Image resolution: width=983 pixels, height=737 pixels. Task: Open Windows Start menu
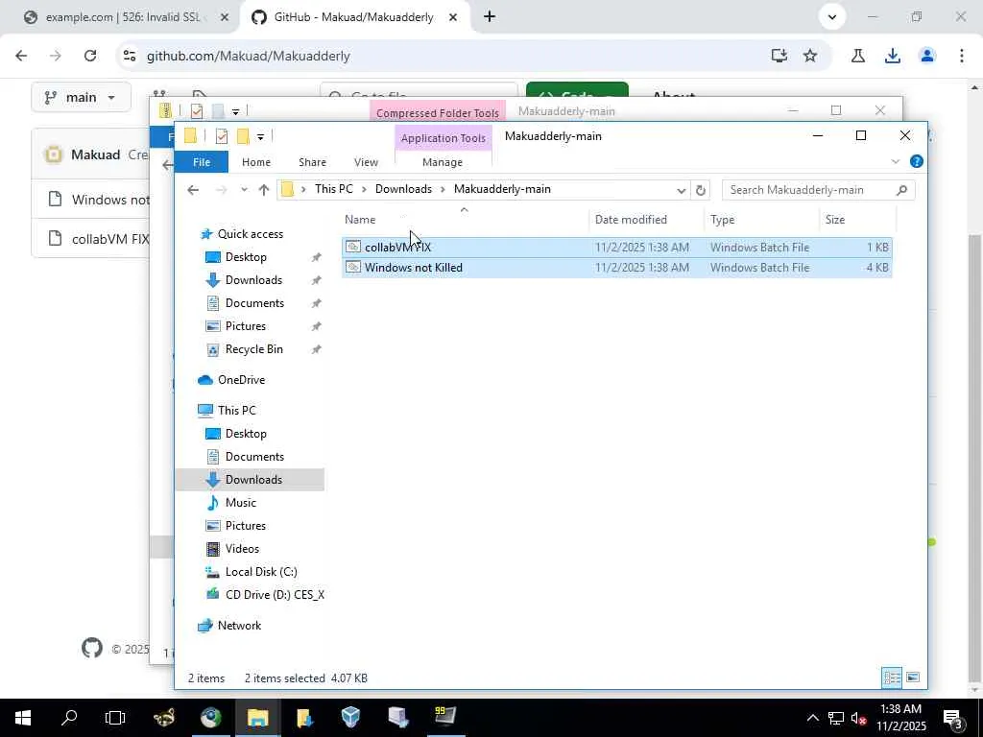tap(23, 718)
